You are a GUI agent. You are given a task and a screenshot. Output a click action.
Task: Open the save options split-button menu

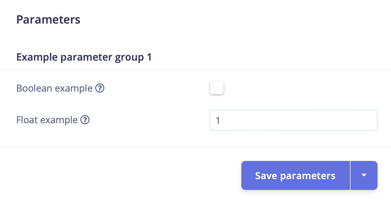364,175
